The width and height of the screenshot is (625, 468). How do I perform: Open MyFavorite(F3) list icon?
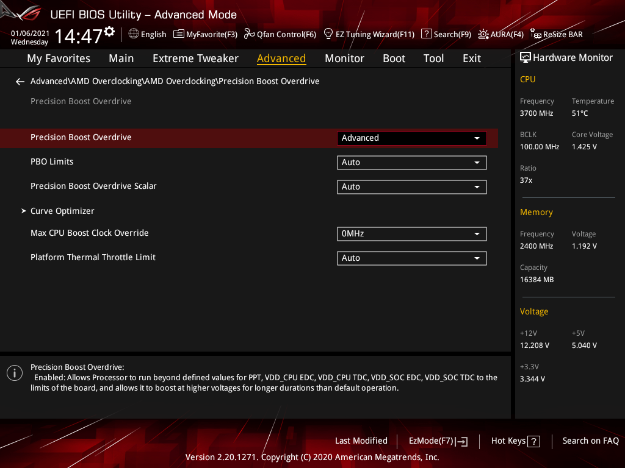point(179,34)
